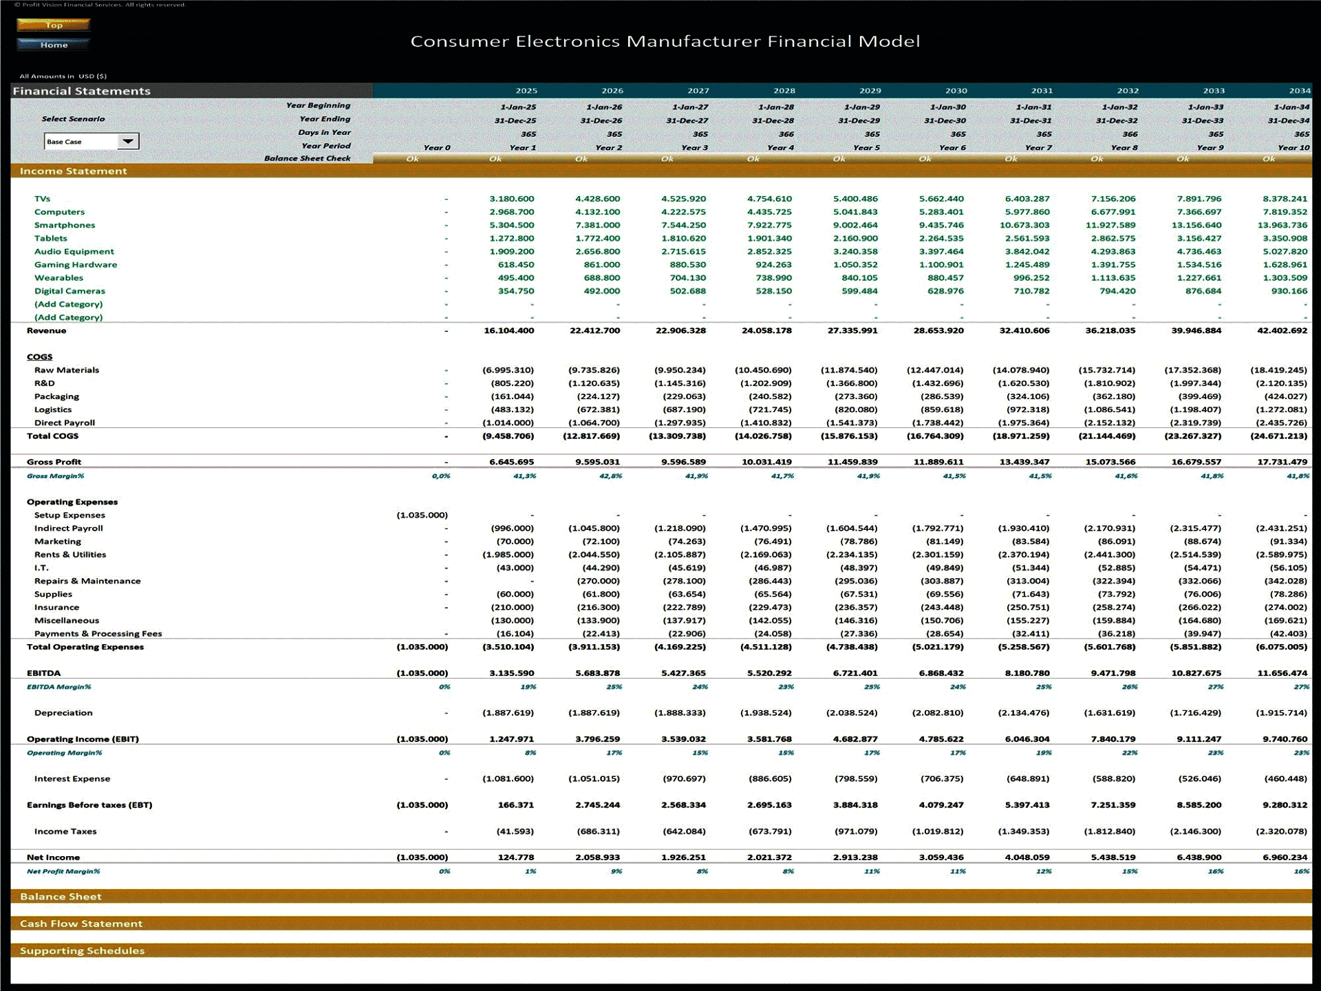Click the Top navigation button
1321x991 pixels.
click(x=52, y=25)
